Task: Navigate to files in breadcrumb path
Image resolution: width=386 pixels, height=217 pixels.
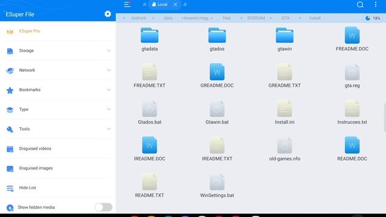Action: (x=227, y=18)
